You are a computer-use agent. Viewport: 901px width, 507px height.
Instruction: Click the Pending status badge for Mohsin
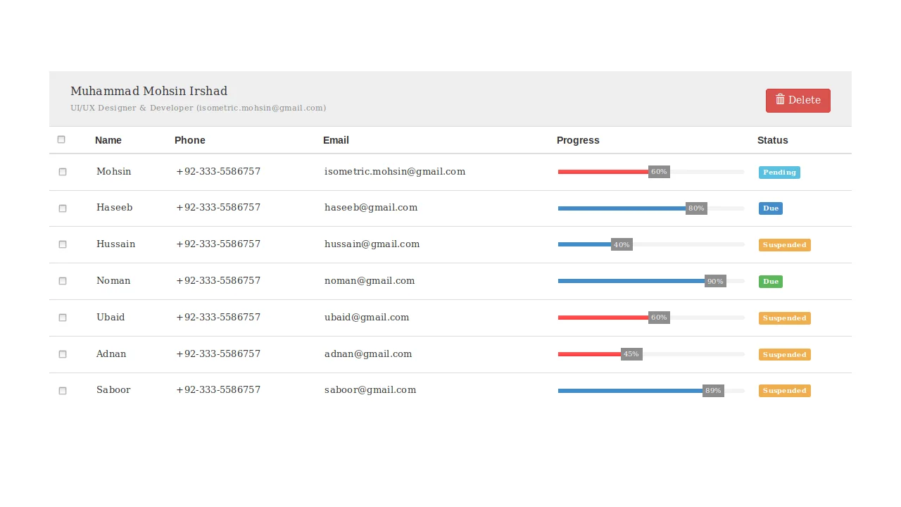click(779, 173)
